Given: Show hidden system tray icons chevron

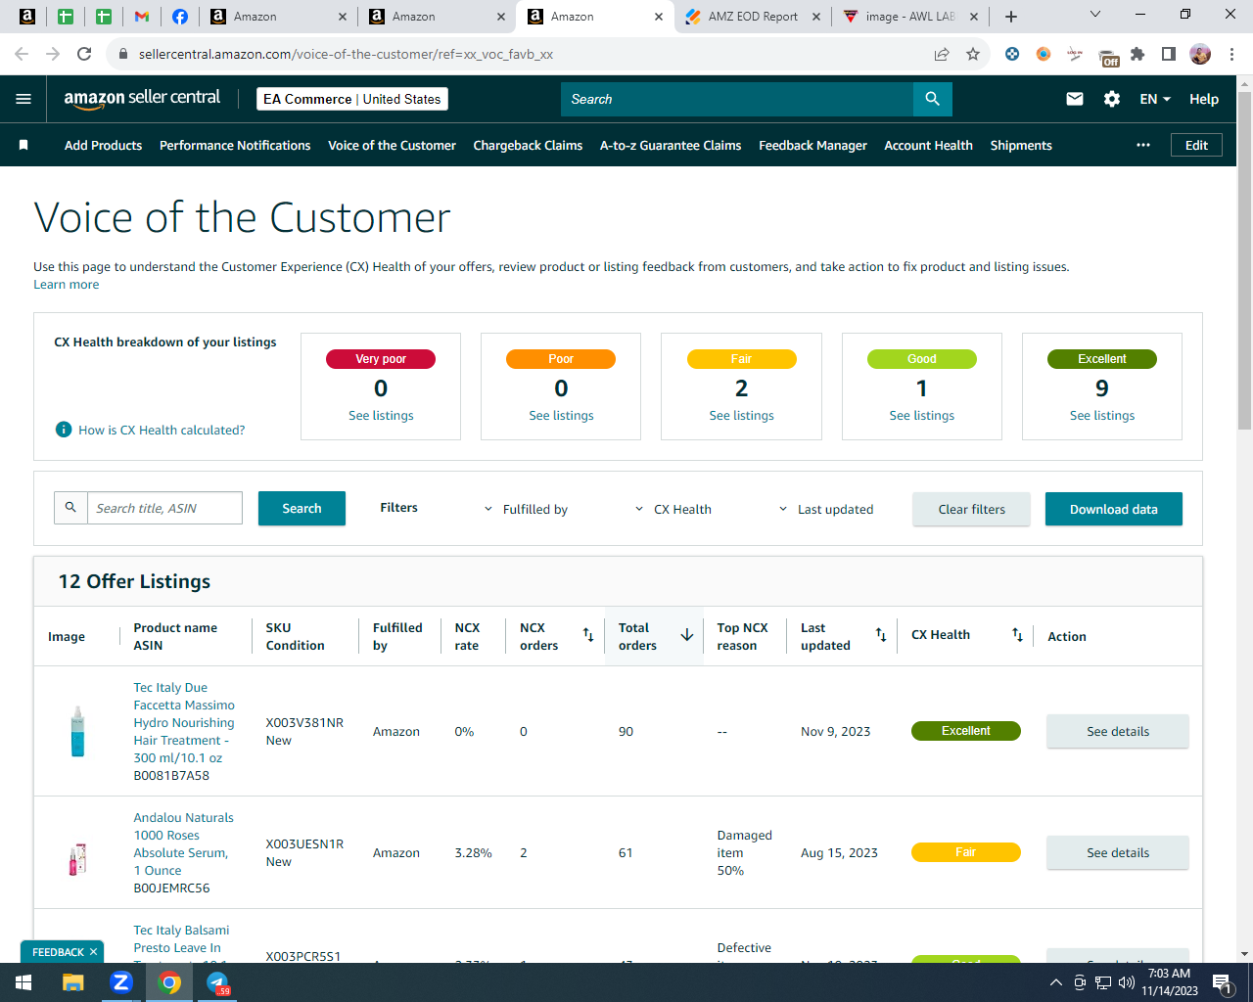Looking at the screenshot, I should pyautogui.click(x=1055, y=982).
